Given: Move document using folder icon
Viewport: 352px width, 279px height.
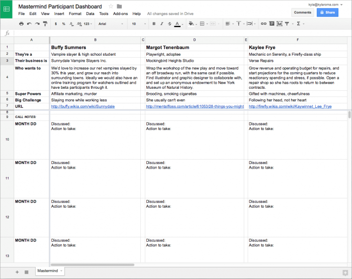Looking at the screenshot, I should [x=120, y=7].
